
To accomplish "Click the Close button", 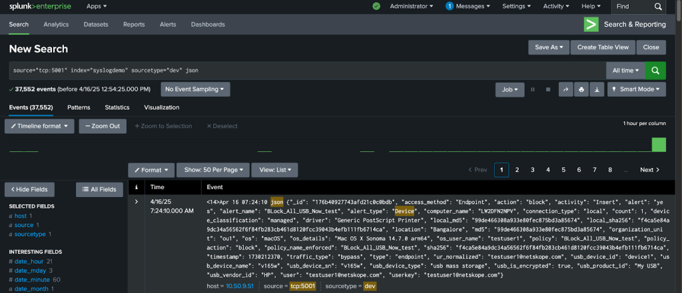I will (651, 47).
